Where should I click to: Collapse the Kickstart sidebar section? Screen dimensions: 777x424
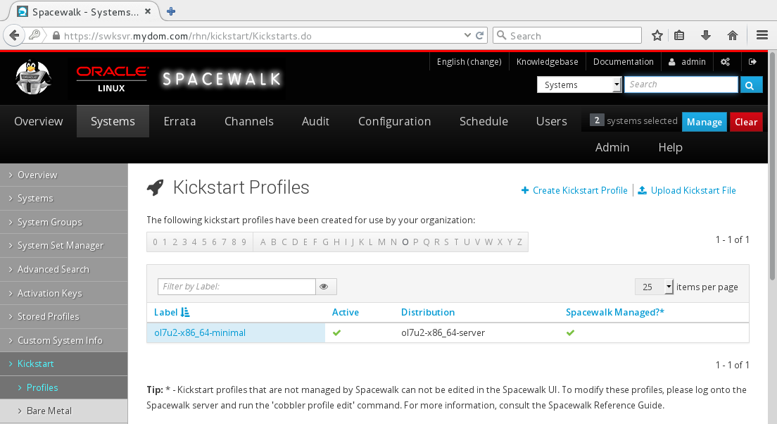pyautogui.click(x=64, y=363)
